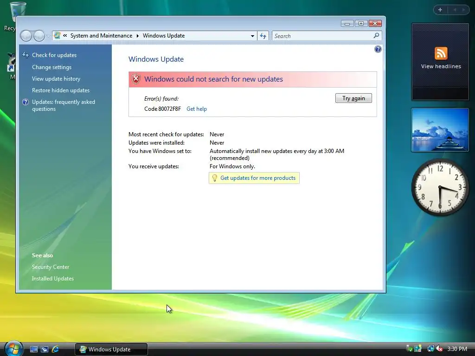475x356 pixels.
Task: Click the Forward navigation button
Action: (x=39, y=36)
